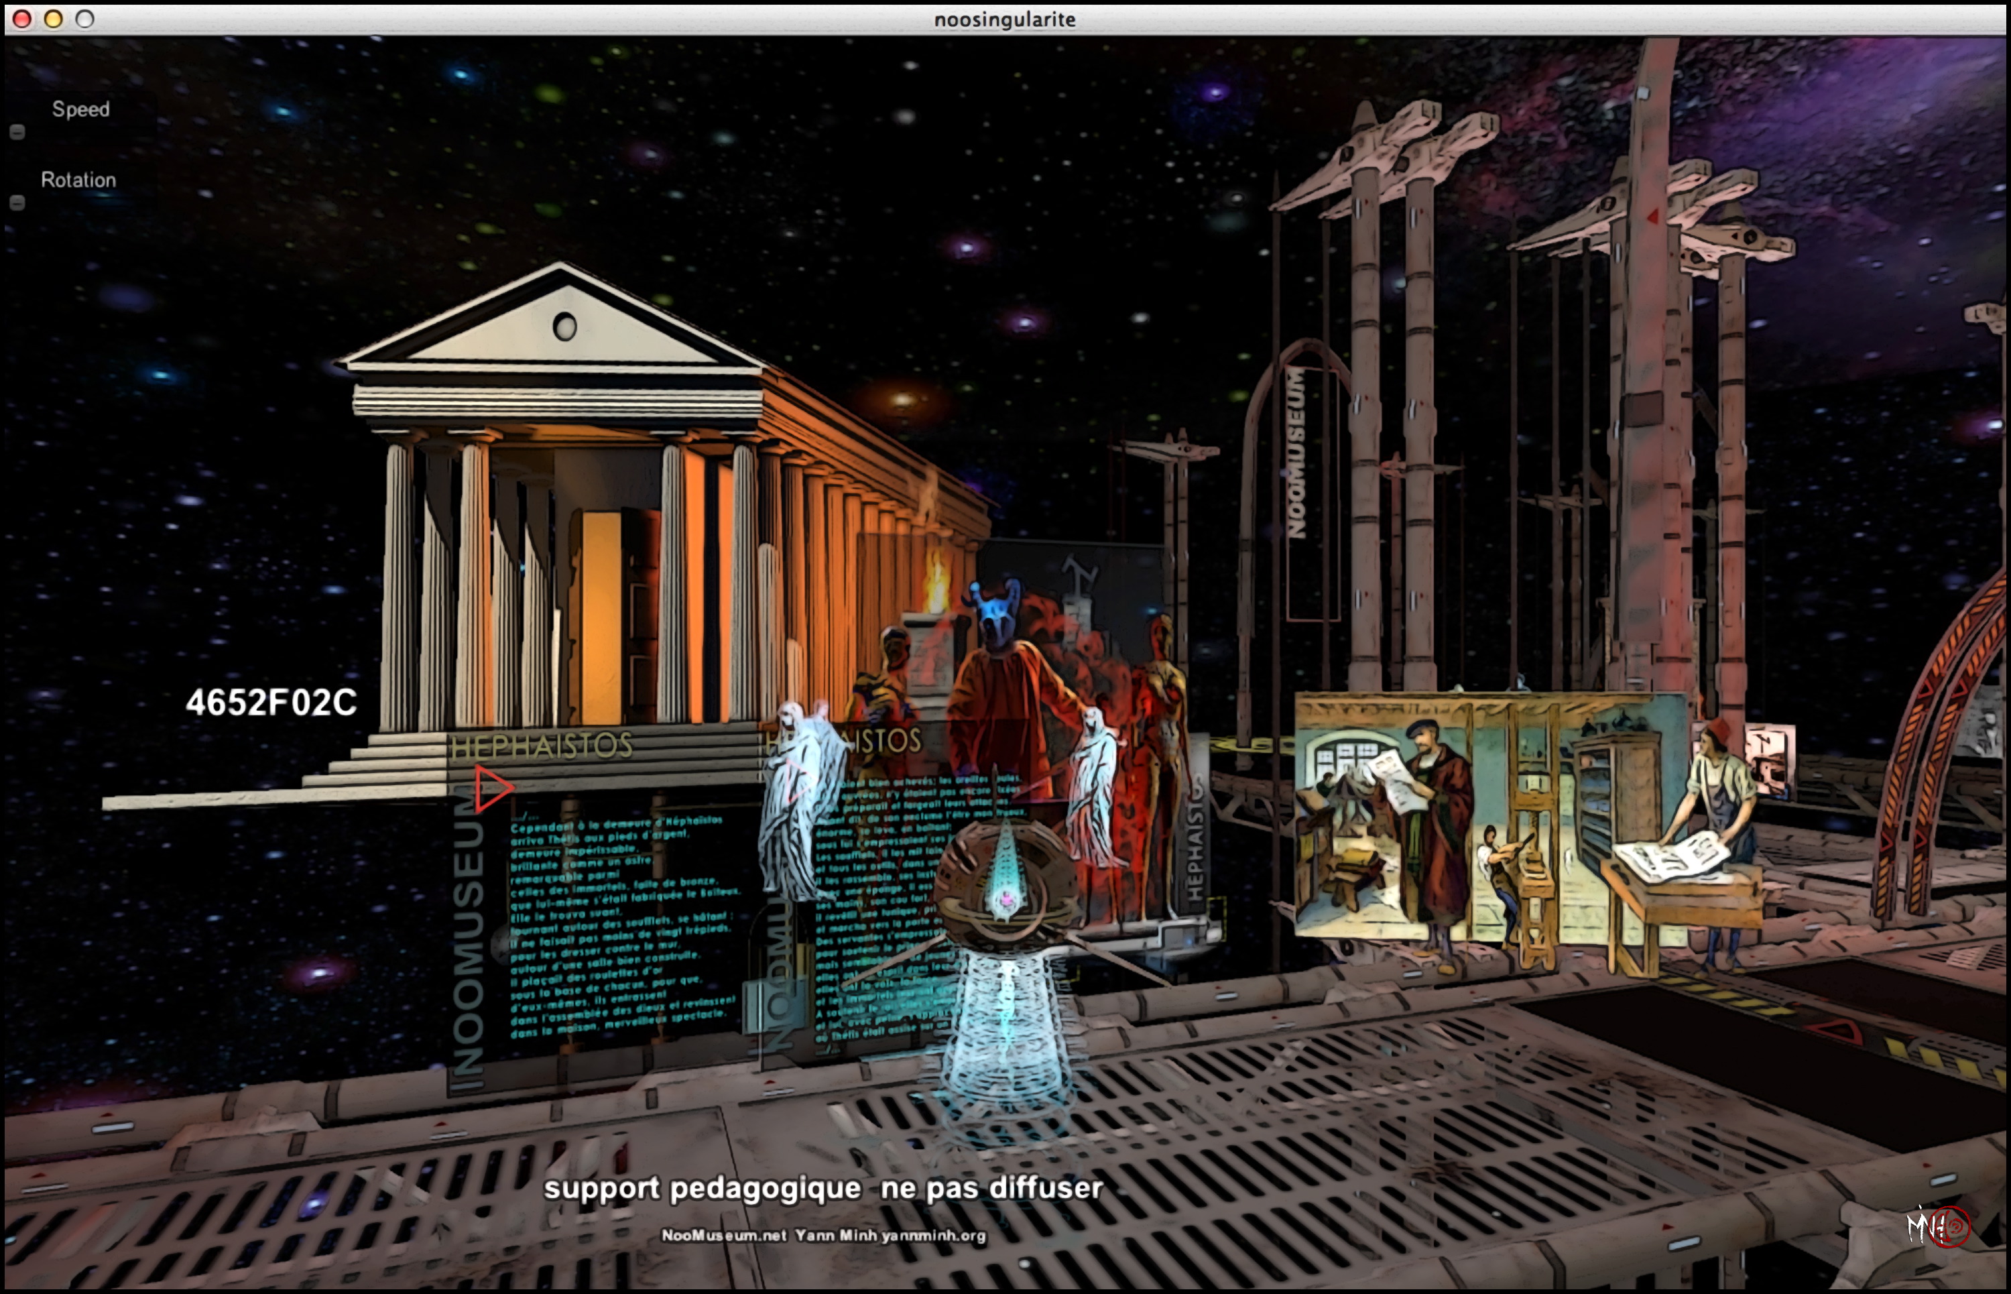Click the flame on the temple altar
Image resolution: width=2011 pixels, height=1294 pixels.
pyautogui.click(x=935, y=580)
